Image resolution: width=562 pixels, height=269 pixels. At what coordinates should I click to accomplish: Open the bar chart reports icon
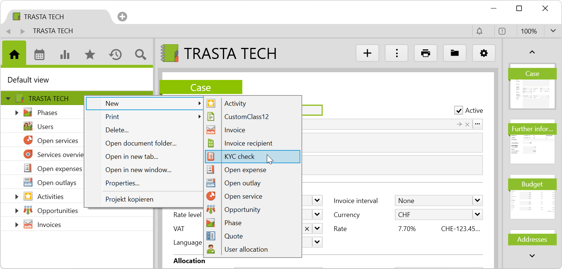click(65, 55)
